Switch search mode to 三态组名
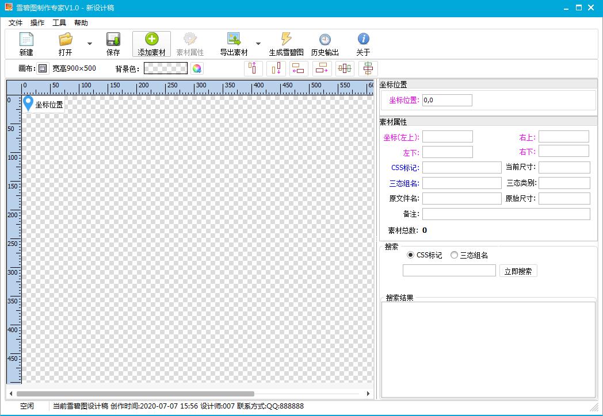This screenshot has width=603, height=416. 454,255
